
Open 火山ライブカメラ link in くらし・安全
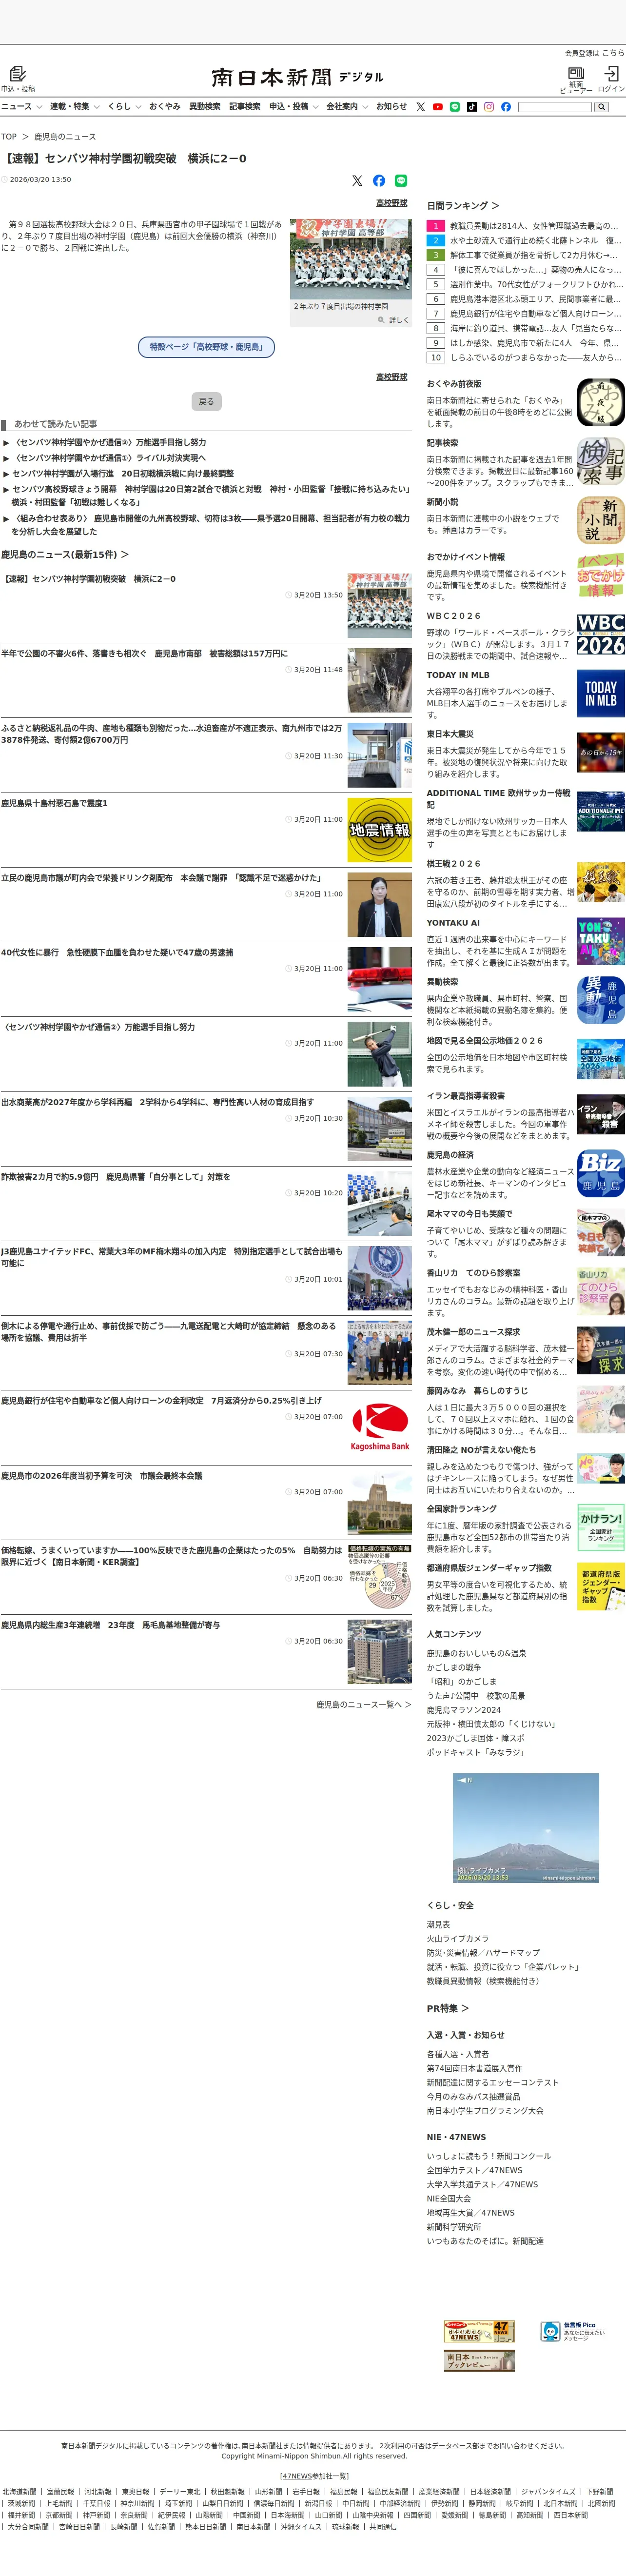[458, 1938]
